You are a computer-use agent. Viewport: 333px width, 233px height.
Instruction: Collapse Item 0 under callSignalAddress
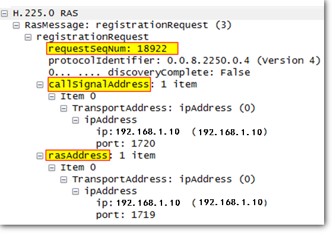pyautogui.click(x=52, y=97)
